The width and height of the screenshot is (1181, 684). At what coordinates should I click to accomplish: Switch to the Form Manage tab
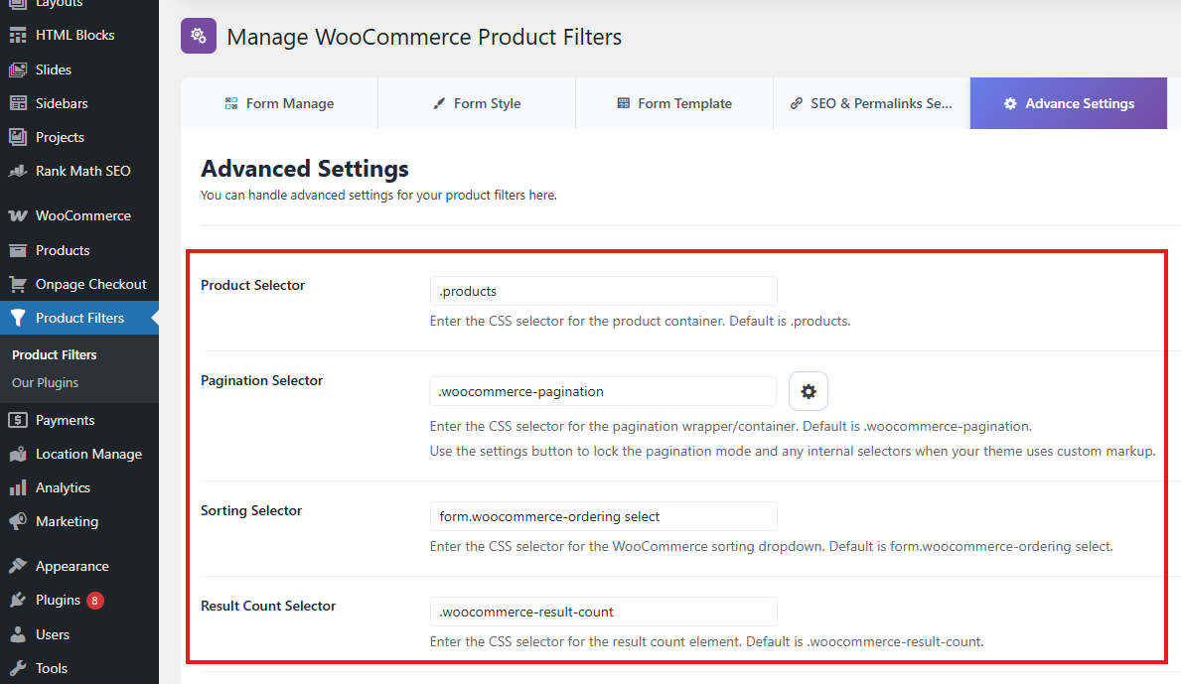coord(279,103)
